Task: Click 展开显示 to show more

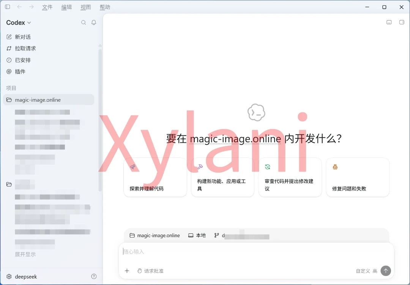Action: 25,254
